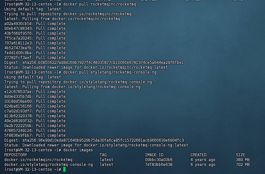This screenshot has width=265, height=174.
Task: Click 'latest: Pulling from docker.io/rocketmqinc/rocketmq' line
Action: point(62,19)
